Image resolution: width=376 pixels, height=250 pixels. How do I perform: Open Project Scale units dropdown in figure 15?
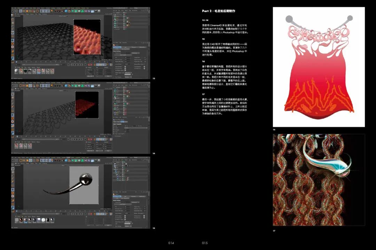tap(135, 202)
